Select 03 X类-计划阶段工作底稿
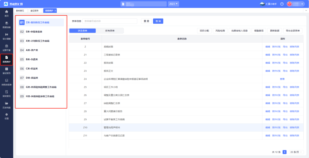The width and height of the screenshot is (309, 158). click(x=41, y=41)
